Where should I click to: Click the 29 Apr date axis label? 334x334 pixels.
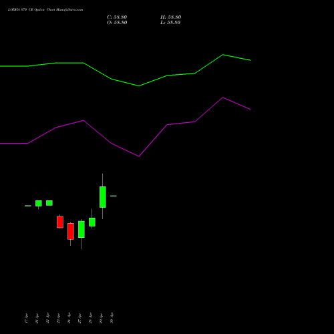(101, 318)
